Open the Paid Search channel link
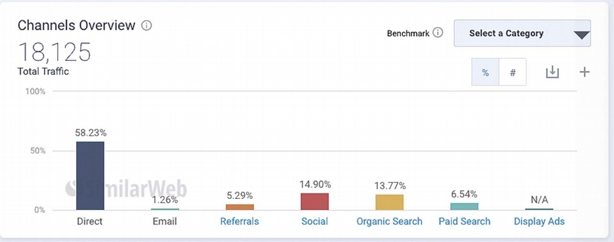614x242 pixels. (464, 221)
